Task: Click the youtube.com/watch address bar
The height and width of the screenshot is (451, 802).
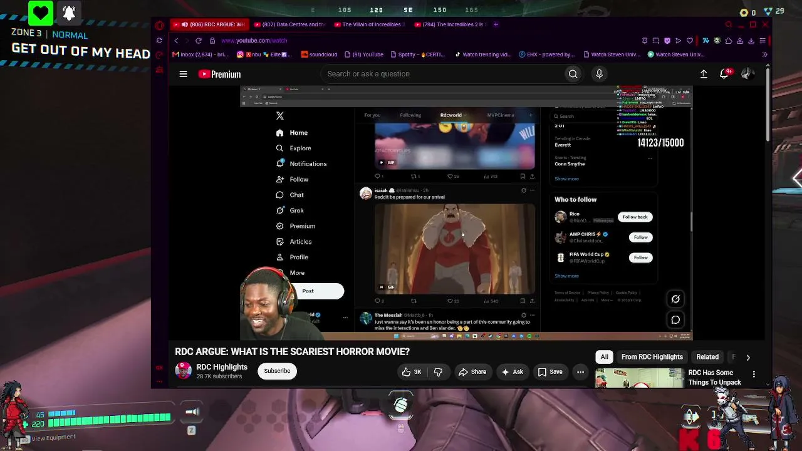Action: (x=254, y=41)
